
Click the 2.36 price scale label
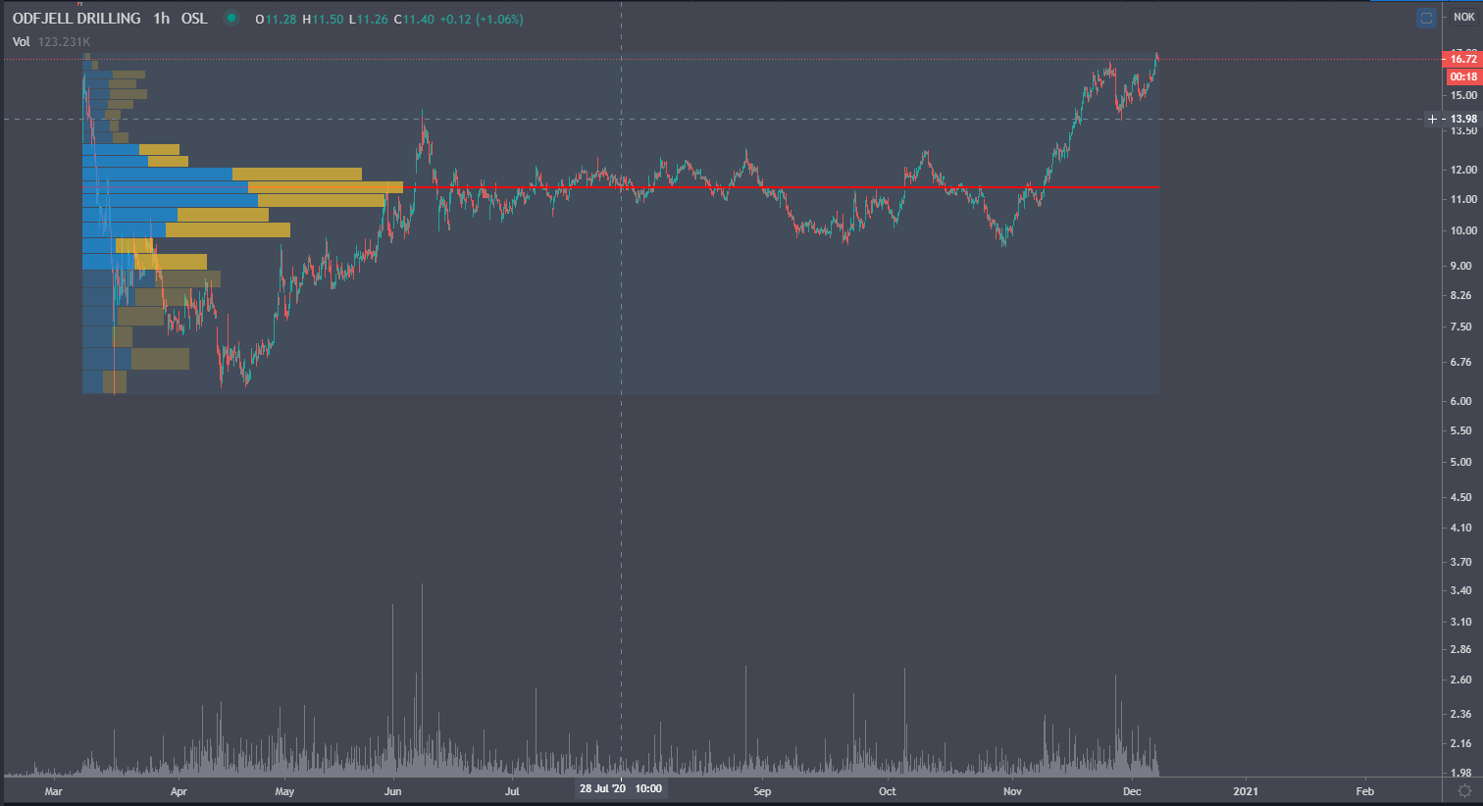(1461, 714)
